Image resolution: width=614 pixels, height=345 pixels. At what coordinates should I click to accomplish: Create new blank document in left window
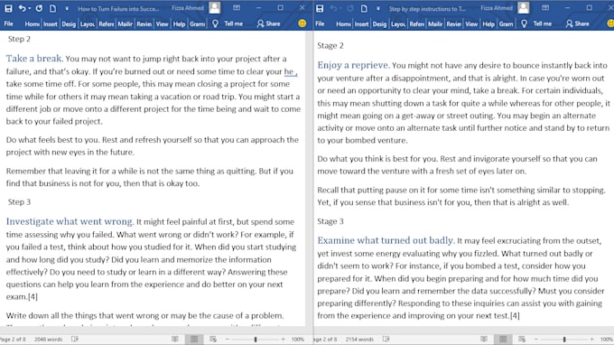coord(52,8)
